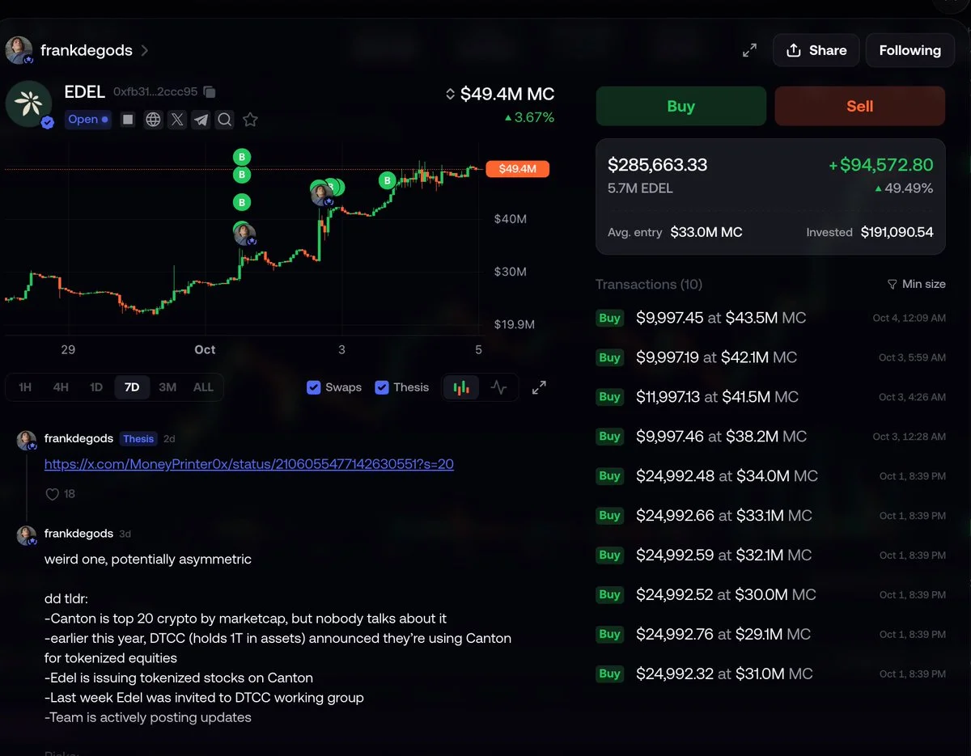The height and width of the screenshot is (756, 971).
Task: Select the $24,992.59 at $32.1M MC transaction
Action: 770,555
